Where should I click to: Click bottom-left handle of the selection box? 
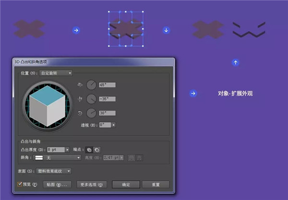[109, 46]
